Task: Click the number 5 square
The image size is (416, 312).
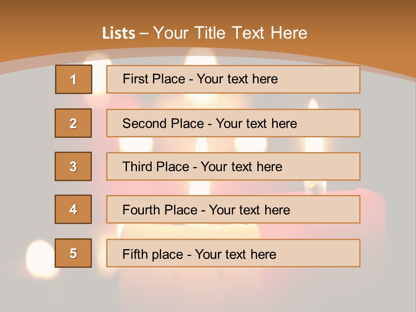Action: (x=73, y=253)
